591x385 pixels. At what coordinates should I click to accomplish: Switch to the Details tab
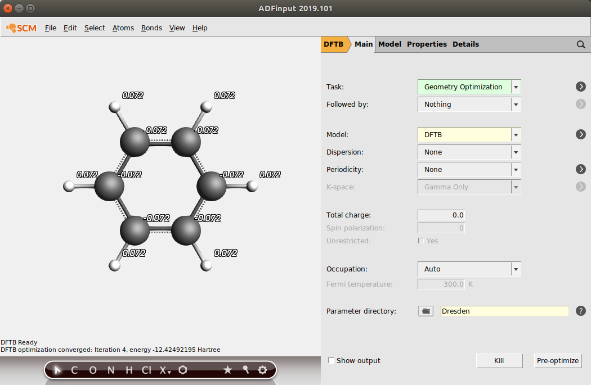click(465, 44)
